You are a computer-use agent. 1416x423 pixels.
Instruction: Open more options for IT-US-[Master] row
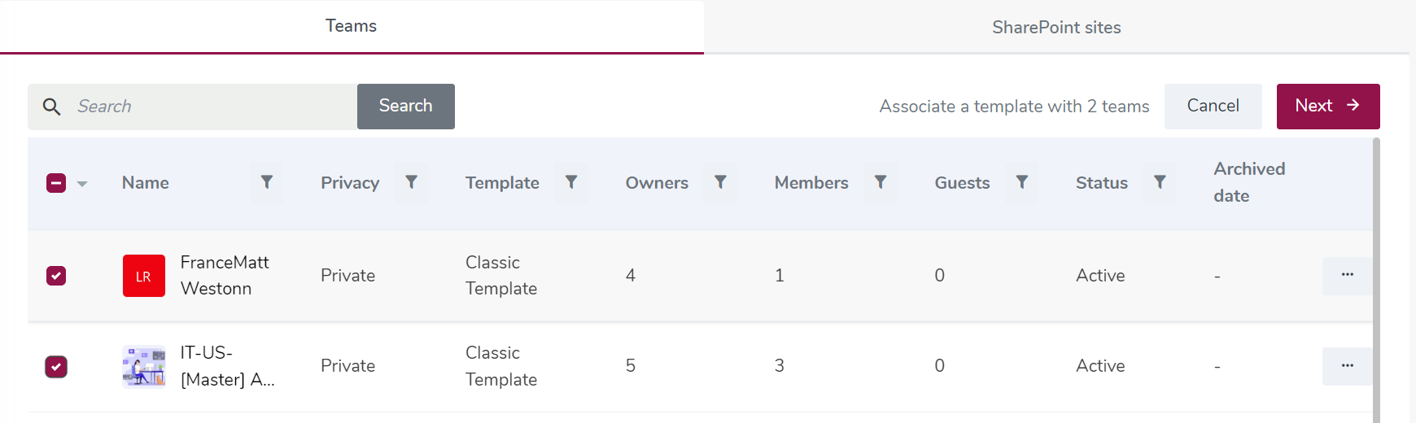(x=1347, y=366)
